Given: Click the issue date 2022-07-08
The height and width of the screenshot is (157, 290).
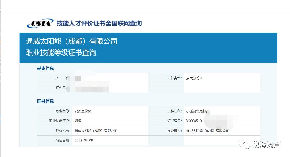Looking at the screenshot, I should coord(84,141).
